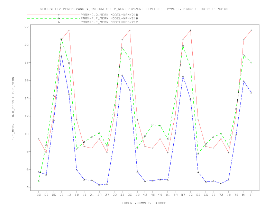The height and width of the screenshot is (212, 274).
Task: Click the plus marker on the red legend line
Action: pyautogui.click(x=59, y=15)
